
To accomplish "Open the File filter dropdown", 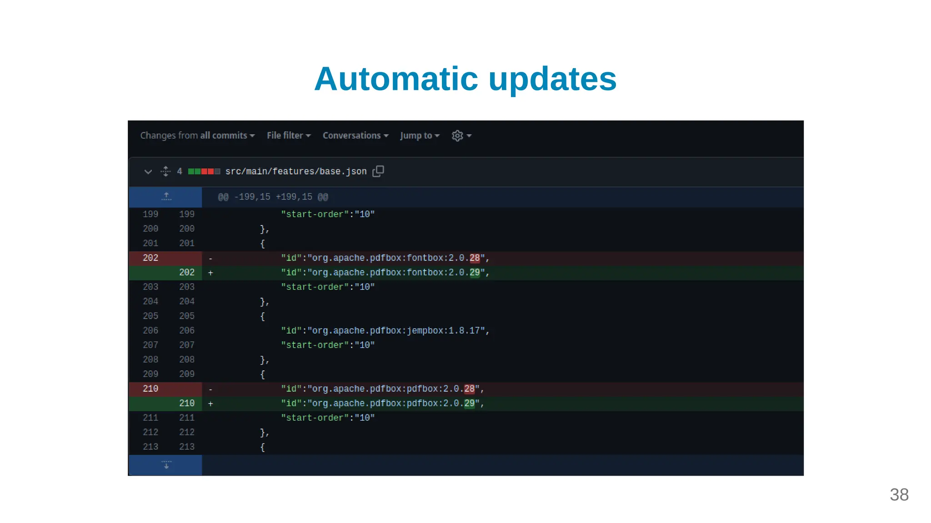I will (x=289, y=135).
